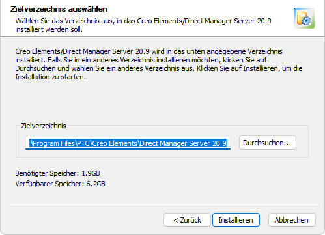Screen dimensions: 325x235
Task: Click the 'Zielverzeichnis auswählen' heading
Action: 59,9
